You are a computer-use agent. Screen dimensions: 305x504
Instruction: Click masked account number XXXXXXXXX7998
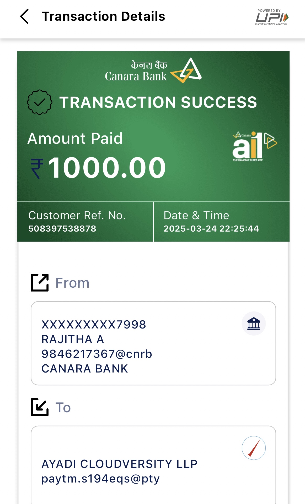click(94, 325)
